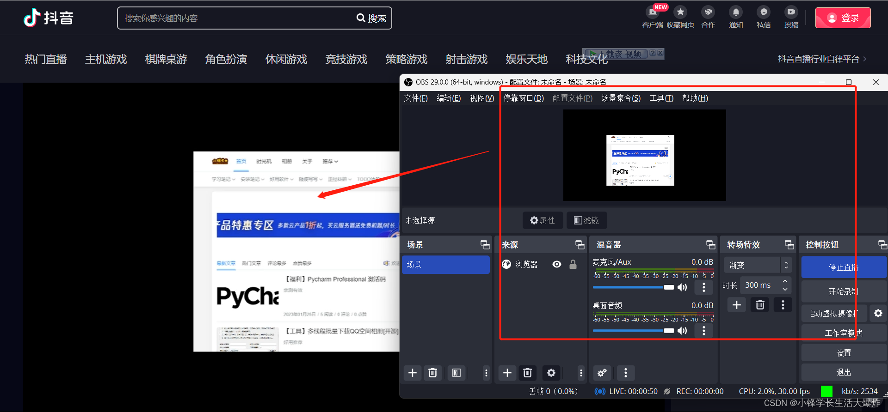Mute the 桌面音频 speaker icon
888x412 pixels.
click(682, 331)
